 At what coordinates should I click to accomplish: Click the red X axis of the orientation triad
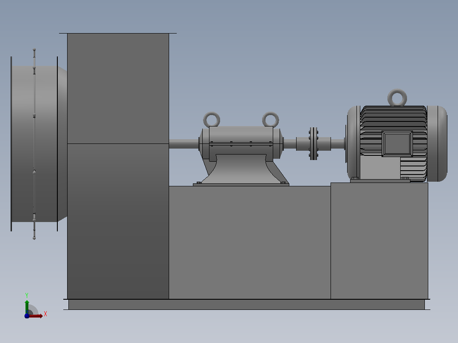tap(36, 316)
